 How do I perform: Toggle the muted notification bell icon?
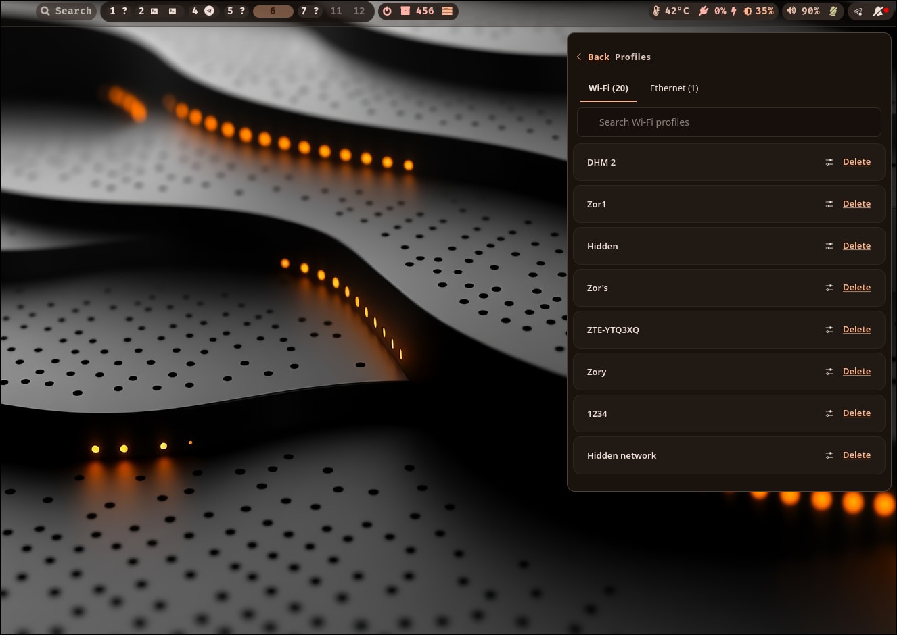pos(879,11)
